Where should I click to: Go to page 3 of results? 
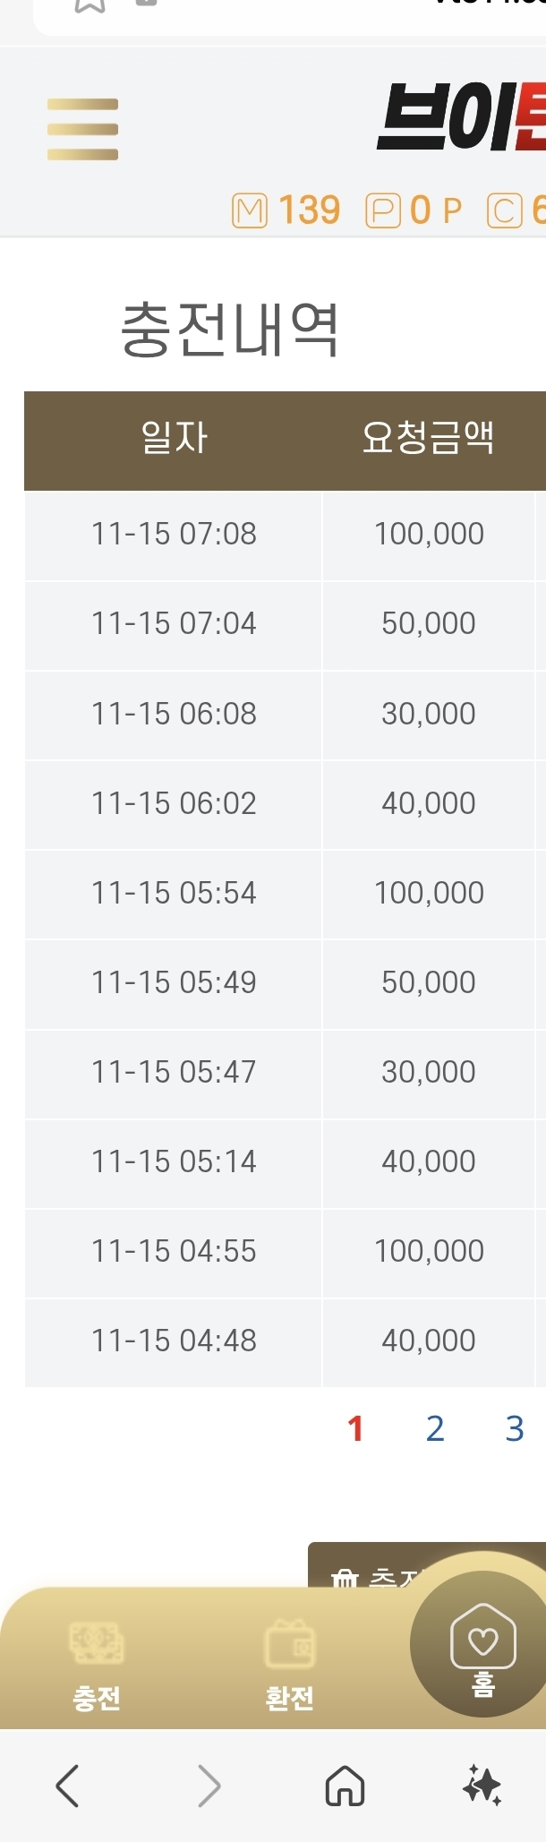pyautogui.click(x=515, y=1429)
